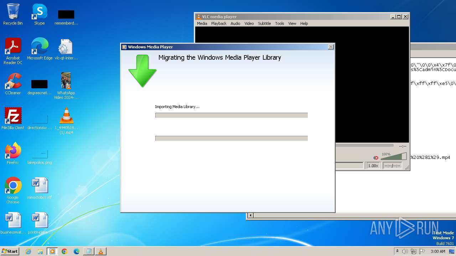Open the FileZilla Client shortcut
This screenshot has width=456, height=256.
point(13,119)
